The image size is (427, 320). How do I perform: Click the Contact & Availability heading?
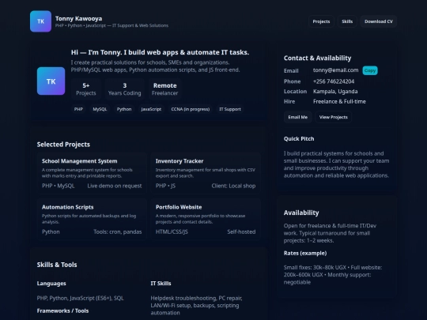[318, 58]
